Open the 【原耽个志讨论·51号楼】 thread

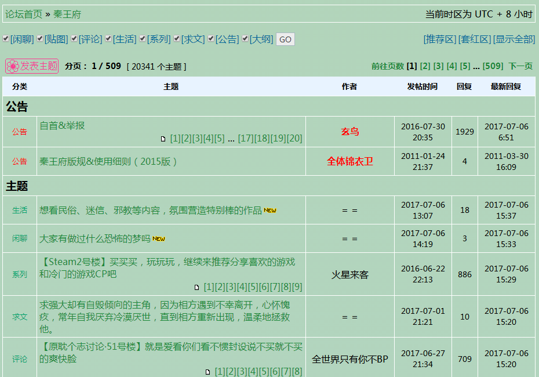tap(171, 353)
